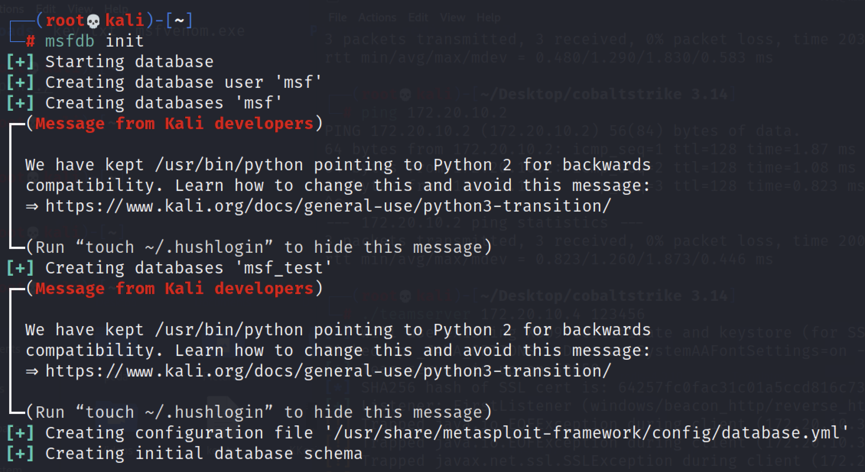Screen dimensions: 865x472
Task: Click the kali hostname in the red prompt
Action: point(124,20)
